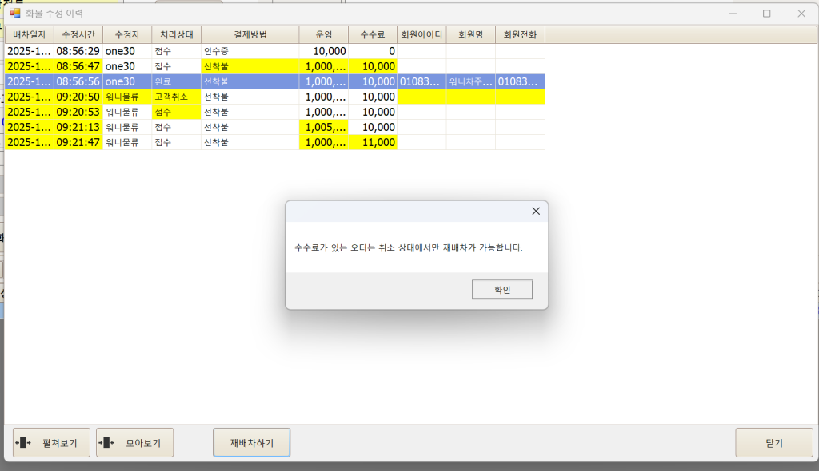
Task: Click the 닫기 button at bottom right
Action: 773,443
